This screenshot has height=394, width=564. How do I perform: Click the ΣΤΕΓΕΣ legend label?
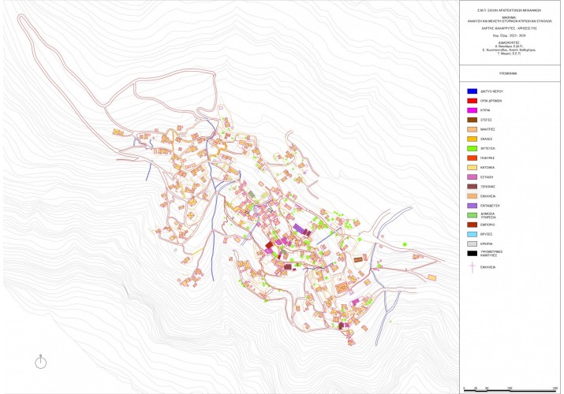(x=486, y=120)
